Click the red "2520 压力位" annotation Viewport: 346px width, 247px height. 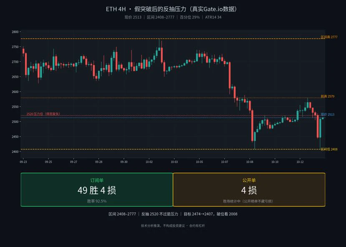pyautogui.click(x=43, y=114)
